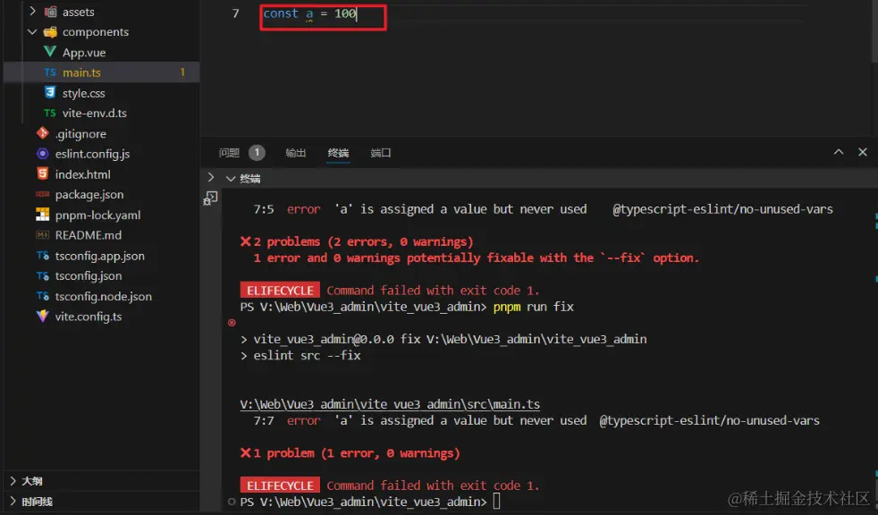Select the 终端 terminal tab
This screenshot has width=878, height=515.
click(x=338, y=153)
